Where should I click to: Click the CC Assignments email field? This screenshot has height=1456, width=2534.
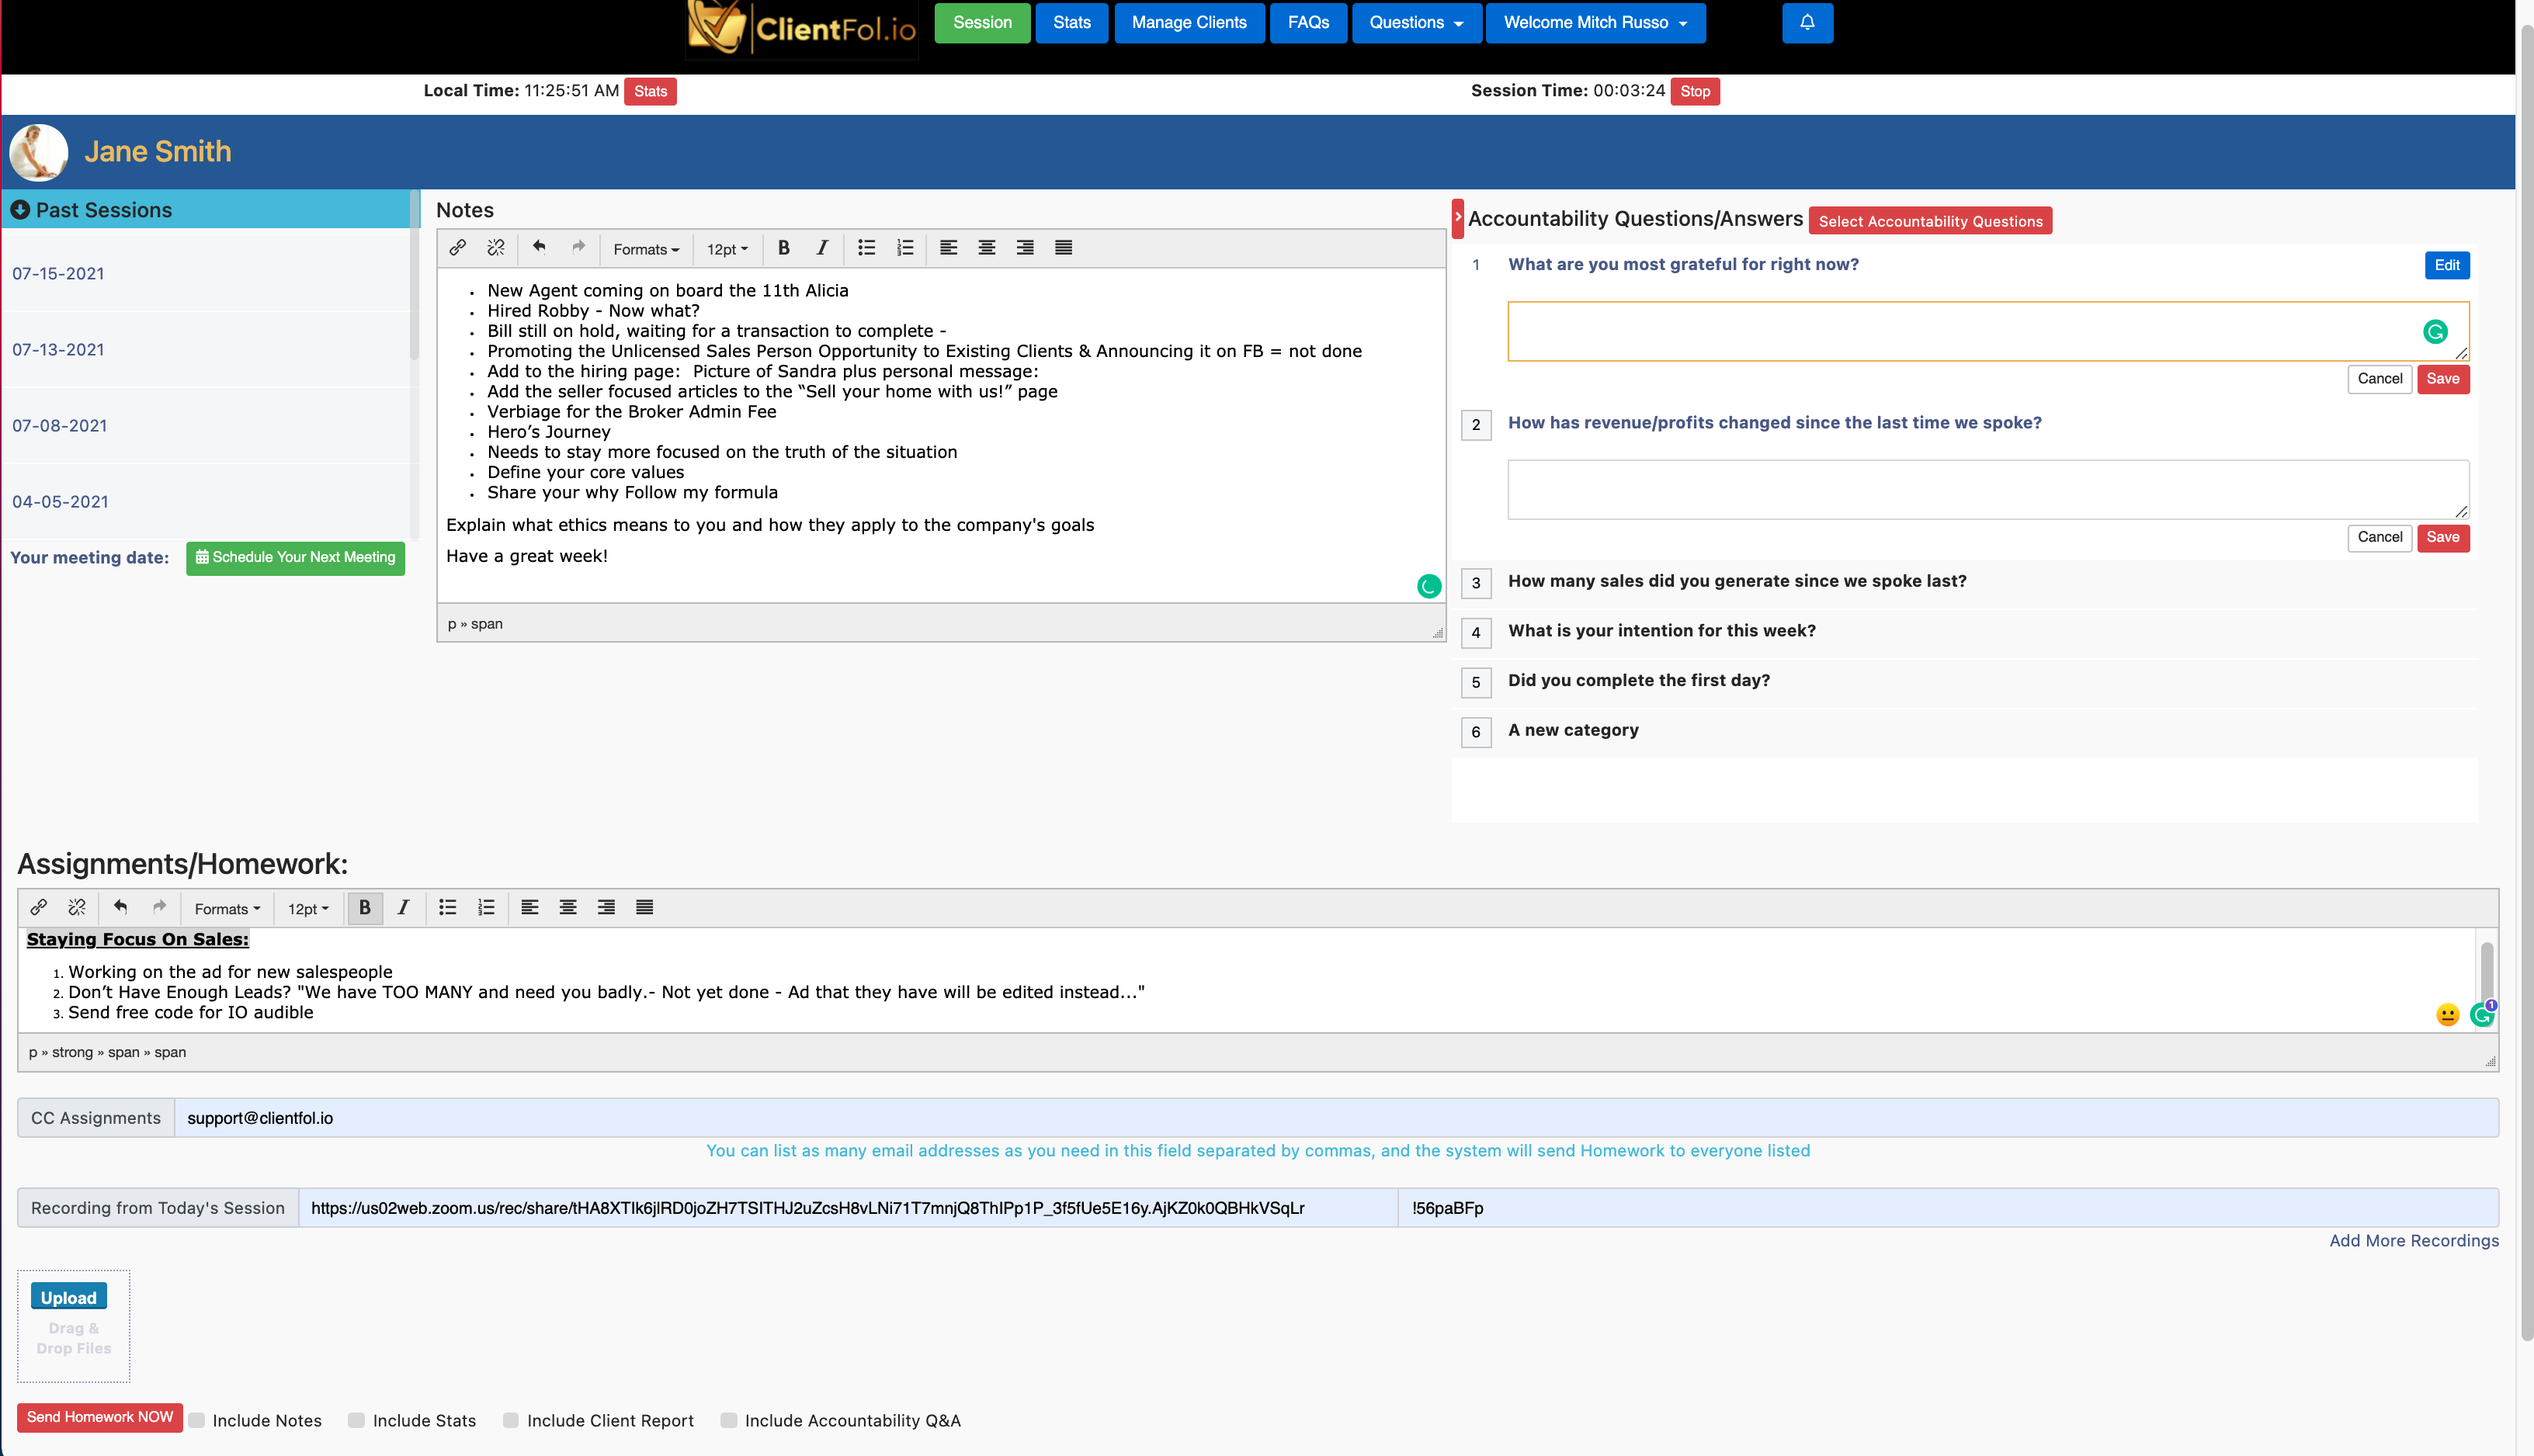click(x=1335, y=1118)
